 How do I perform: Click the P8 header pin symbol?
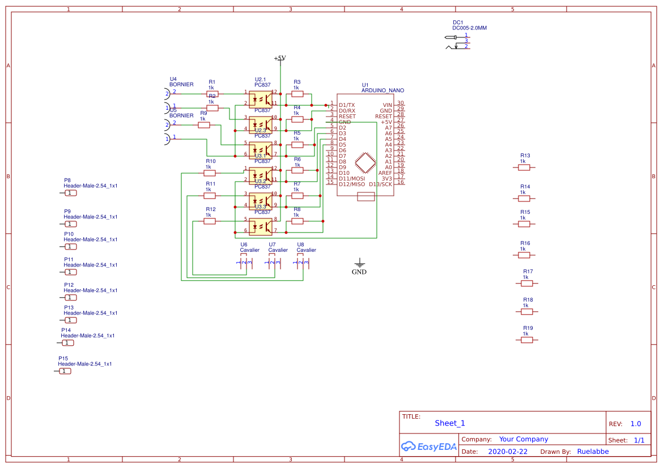[x=70, y=193]
